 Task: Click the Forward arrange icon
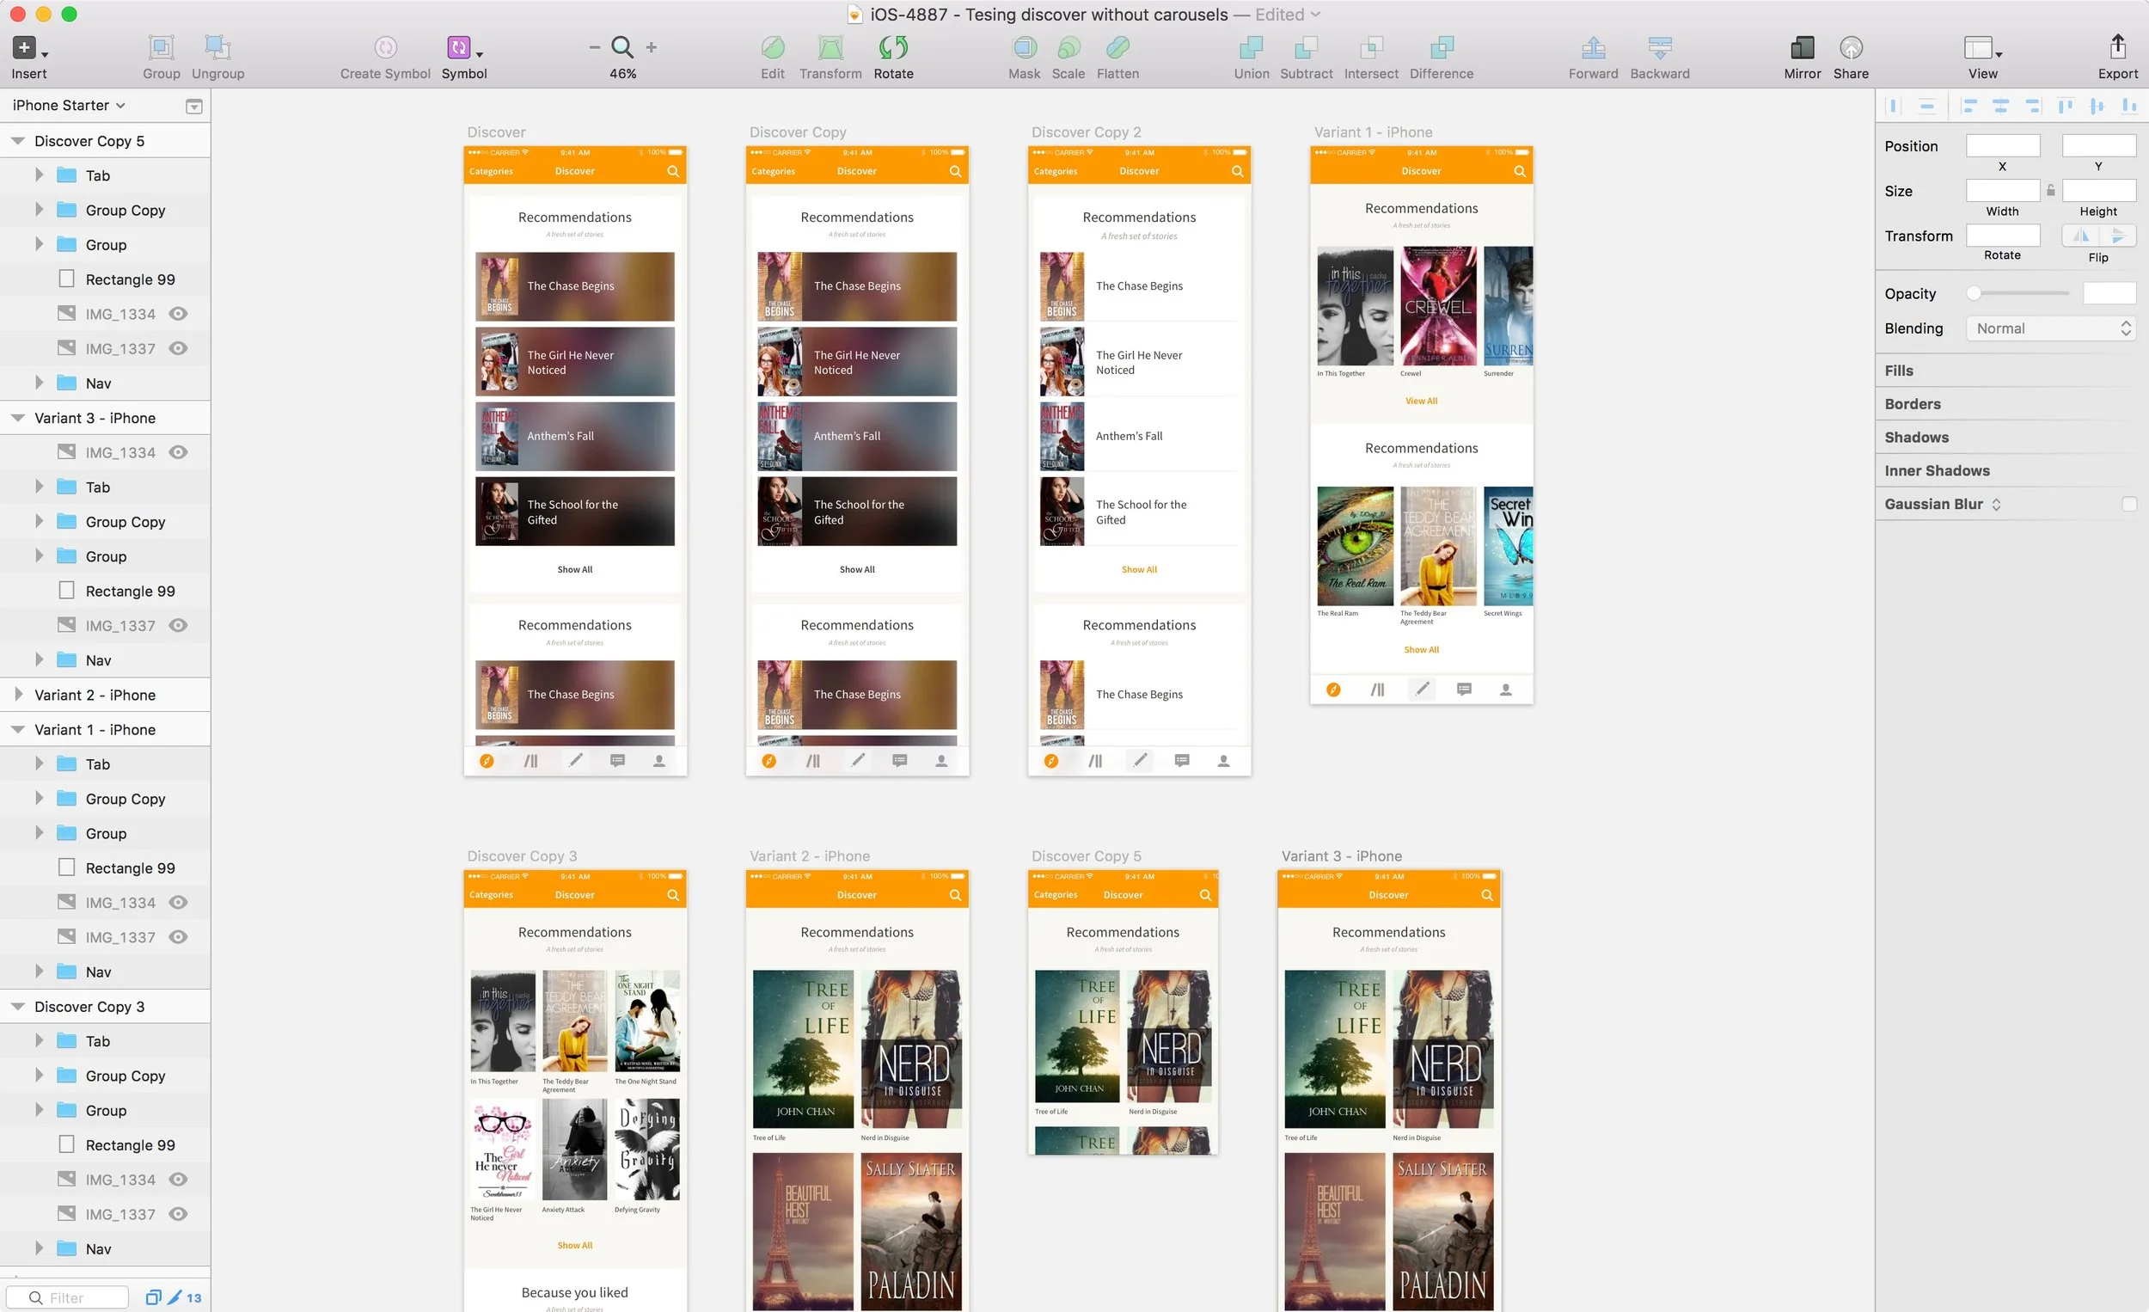click(1593, 48)
